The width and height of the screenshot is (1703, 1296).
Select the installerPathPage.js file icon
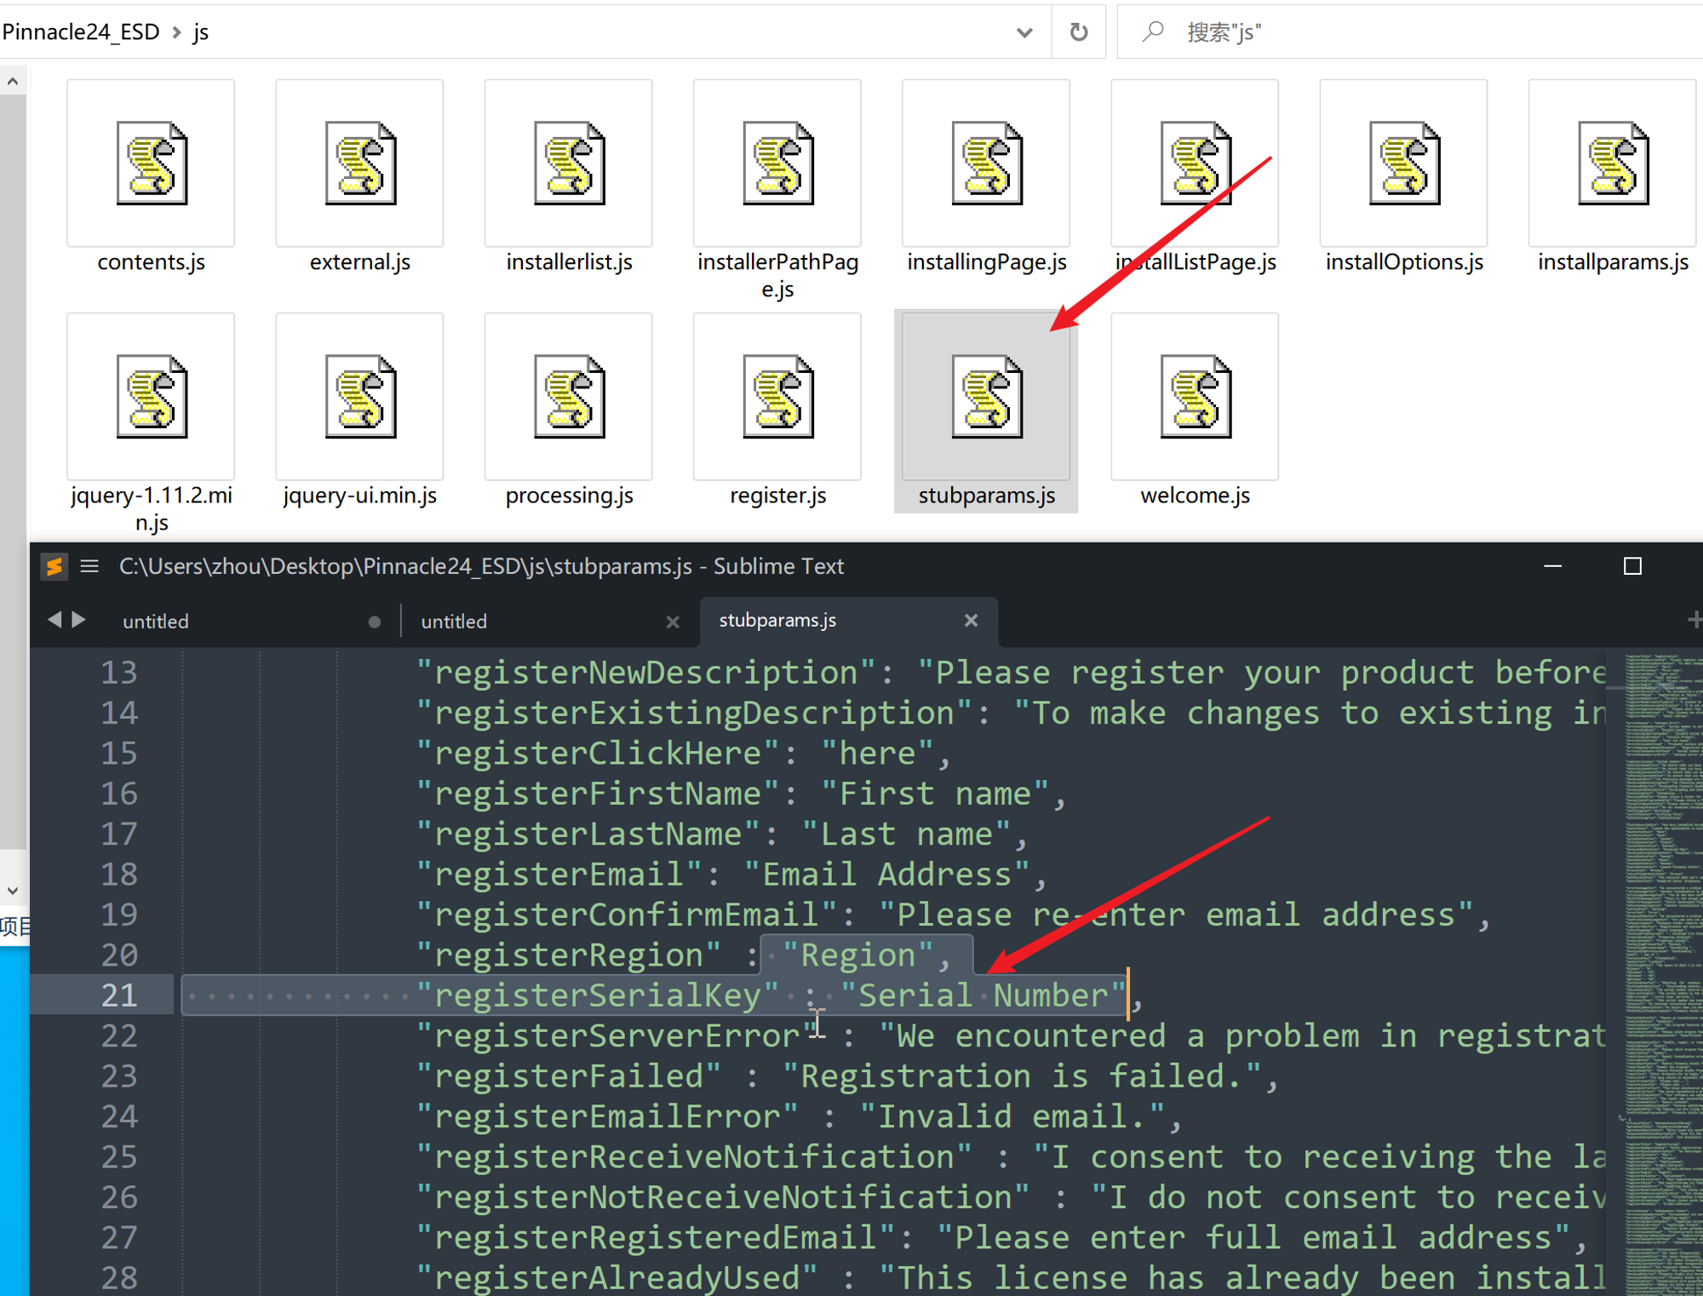(777, 163)
